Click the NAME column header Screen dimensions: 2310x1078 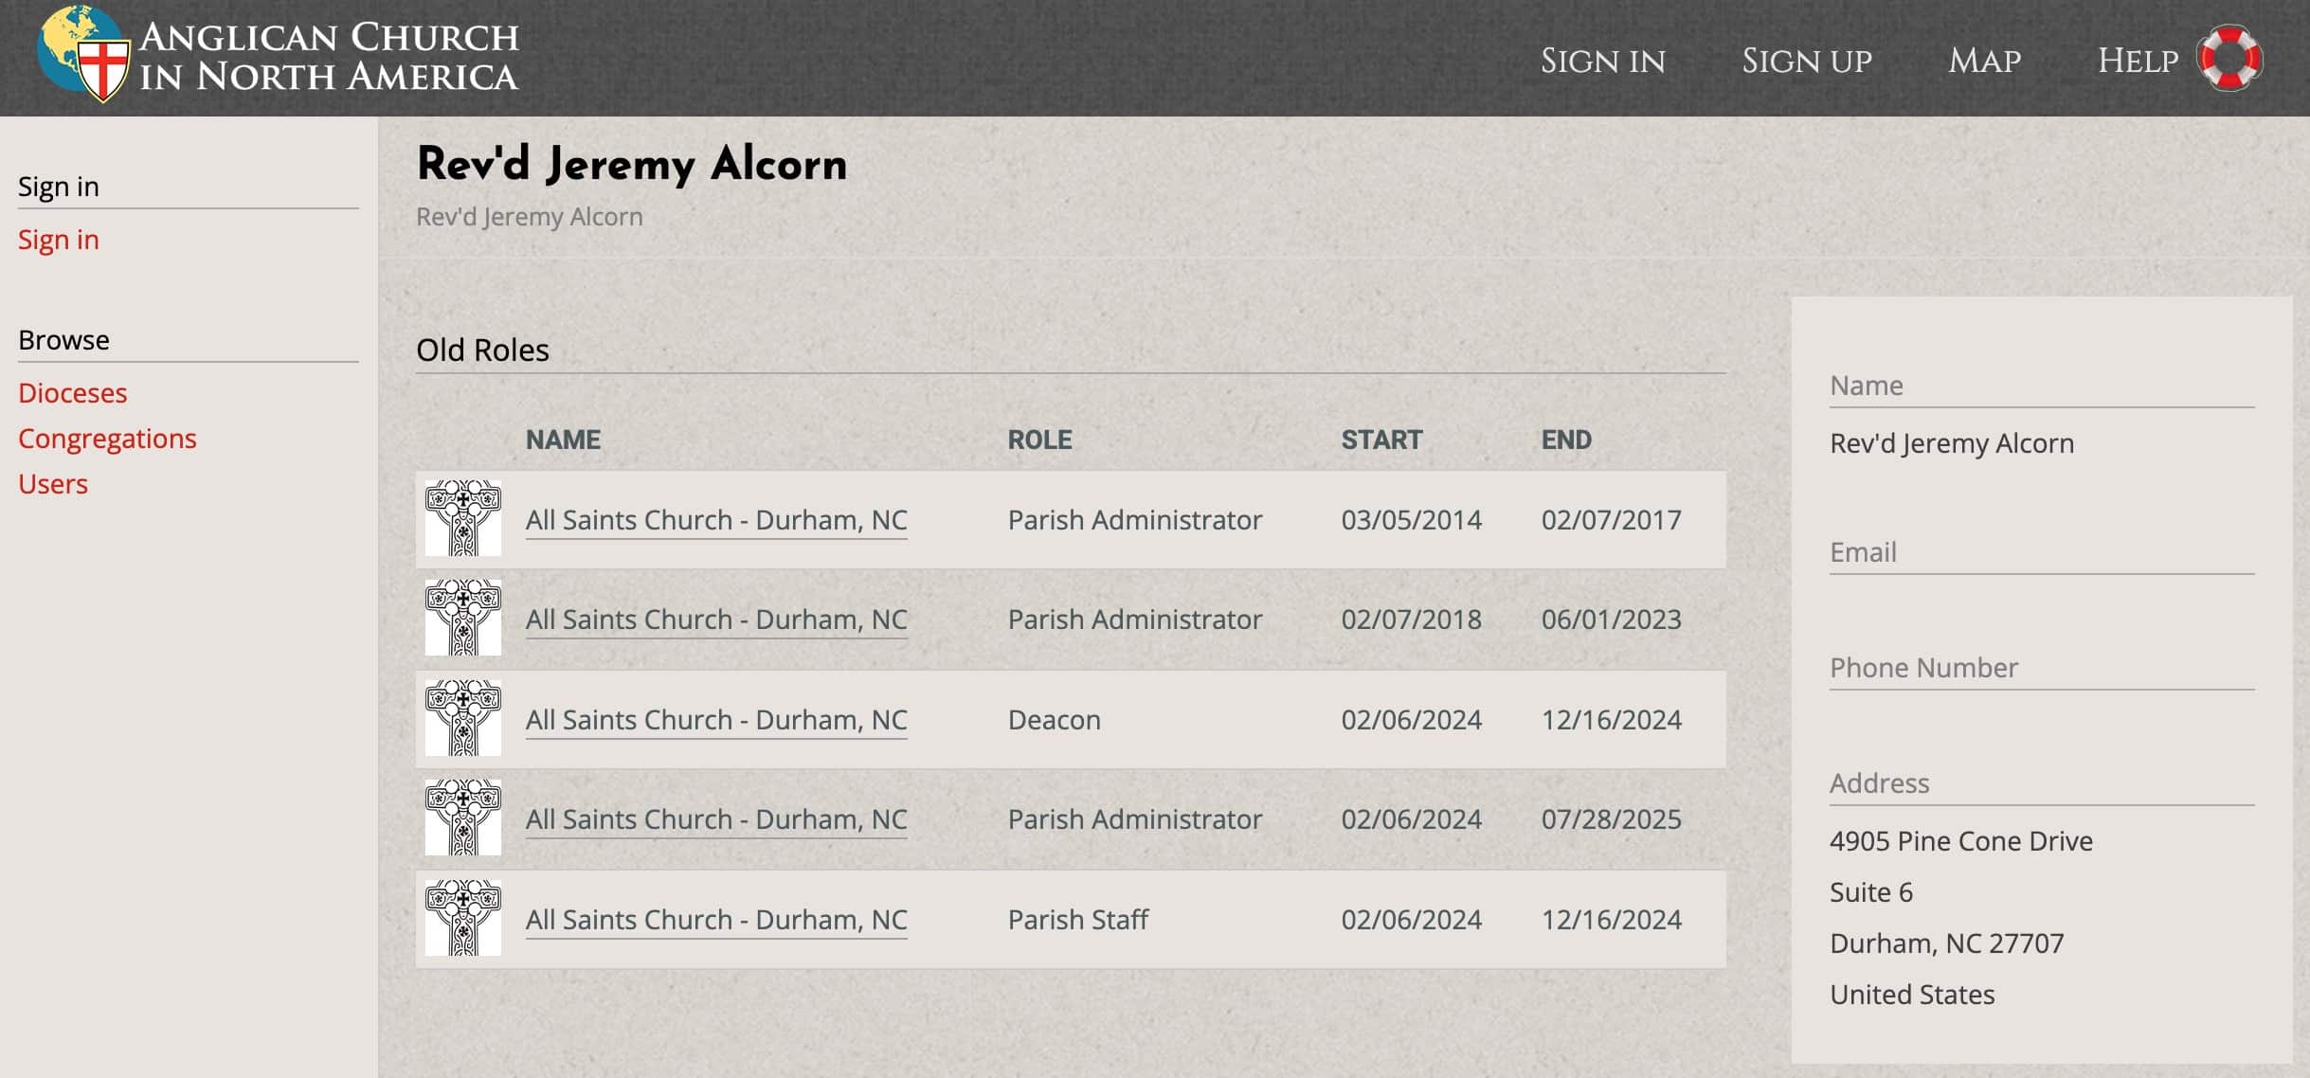(x=563, y=440)
